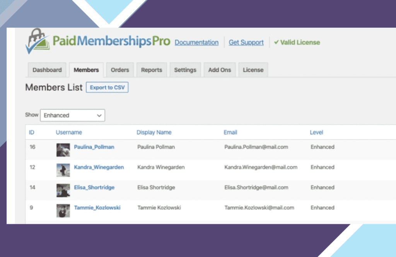The height and width of the screenshot is (257, 396).
Task: Go to the Reports tab
Action: point(152,70)
